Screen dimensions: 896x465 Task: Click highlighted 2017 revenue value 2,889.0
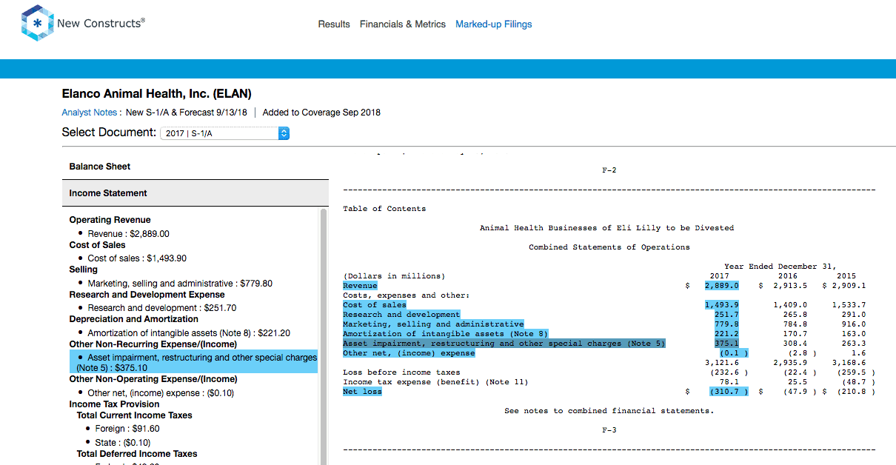point(721,286)
